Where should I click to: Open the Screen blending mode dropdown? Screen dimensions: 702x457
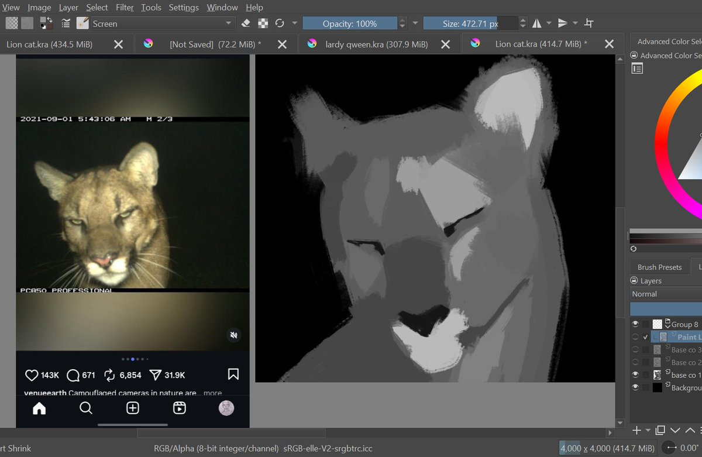coord(163,23)
